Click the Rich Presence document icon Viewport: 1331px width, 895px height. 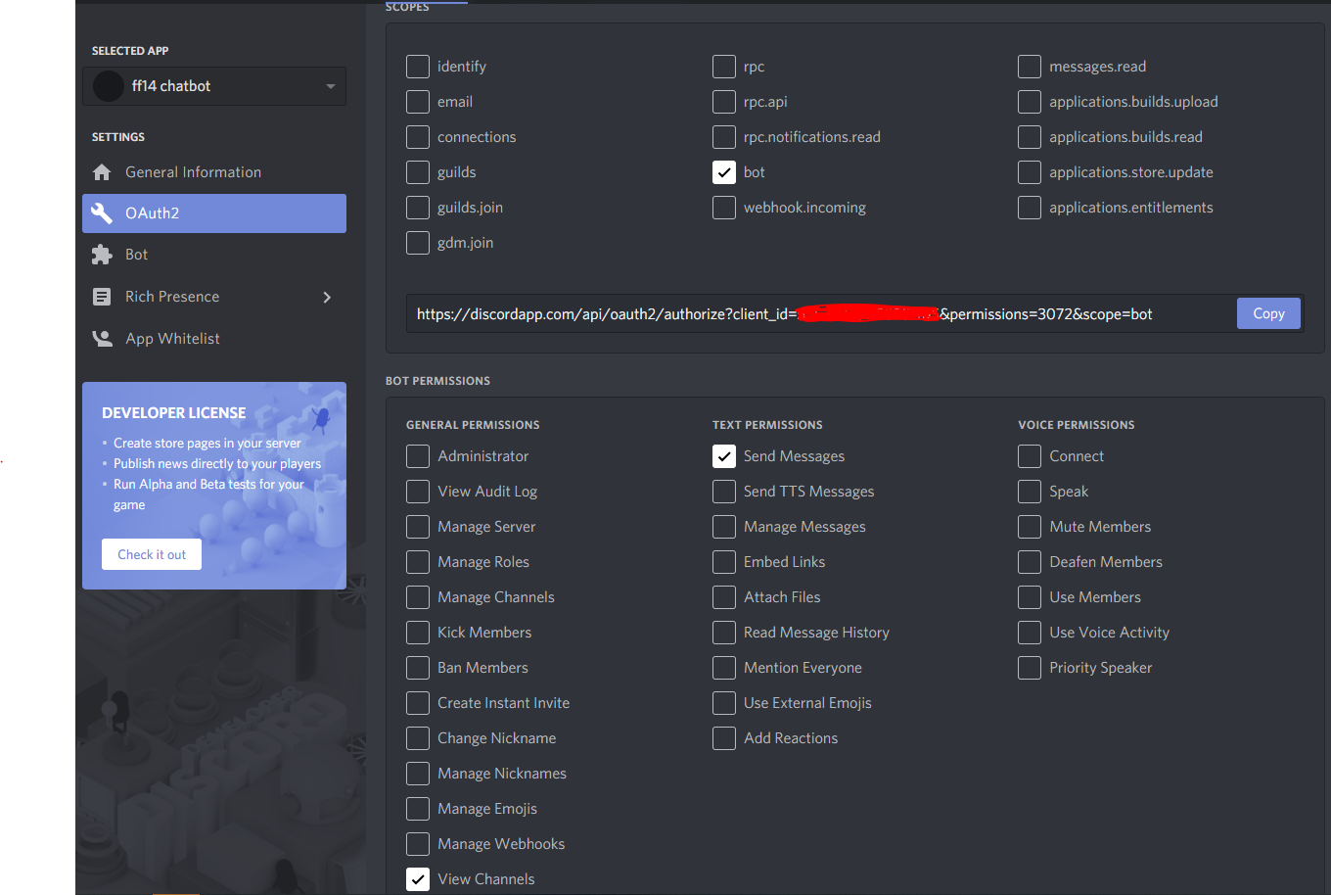102,297
